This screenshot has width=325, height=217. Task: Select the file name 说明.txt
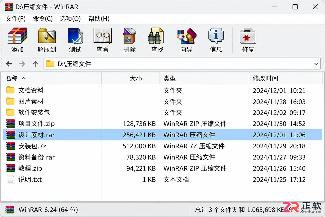click(30, 179)
